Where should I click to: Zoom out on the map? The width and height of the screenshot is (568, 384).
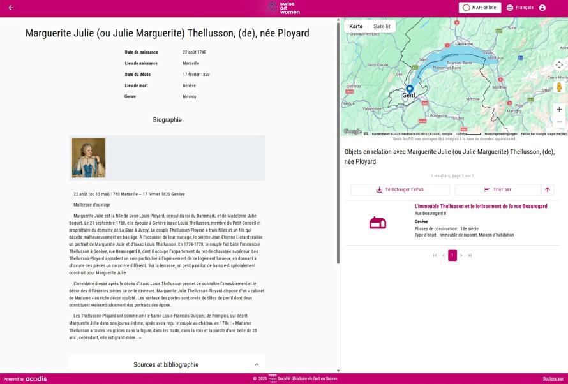coord(559,122)
